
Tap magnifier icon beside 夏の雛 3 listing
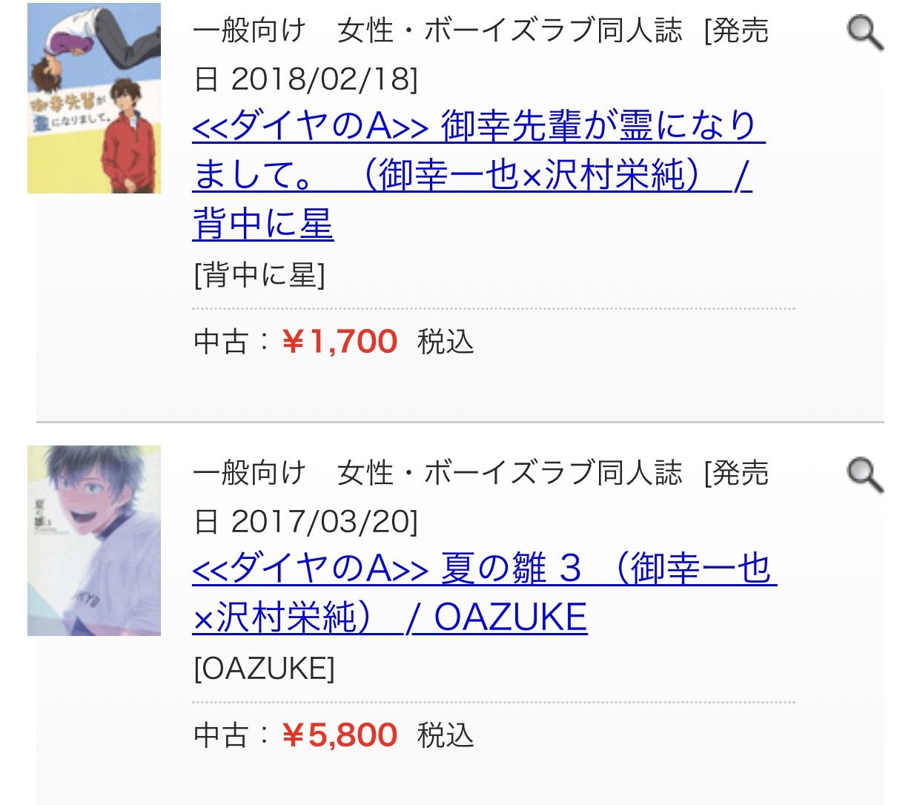(865, 475)
